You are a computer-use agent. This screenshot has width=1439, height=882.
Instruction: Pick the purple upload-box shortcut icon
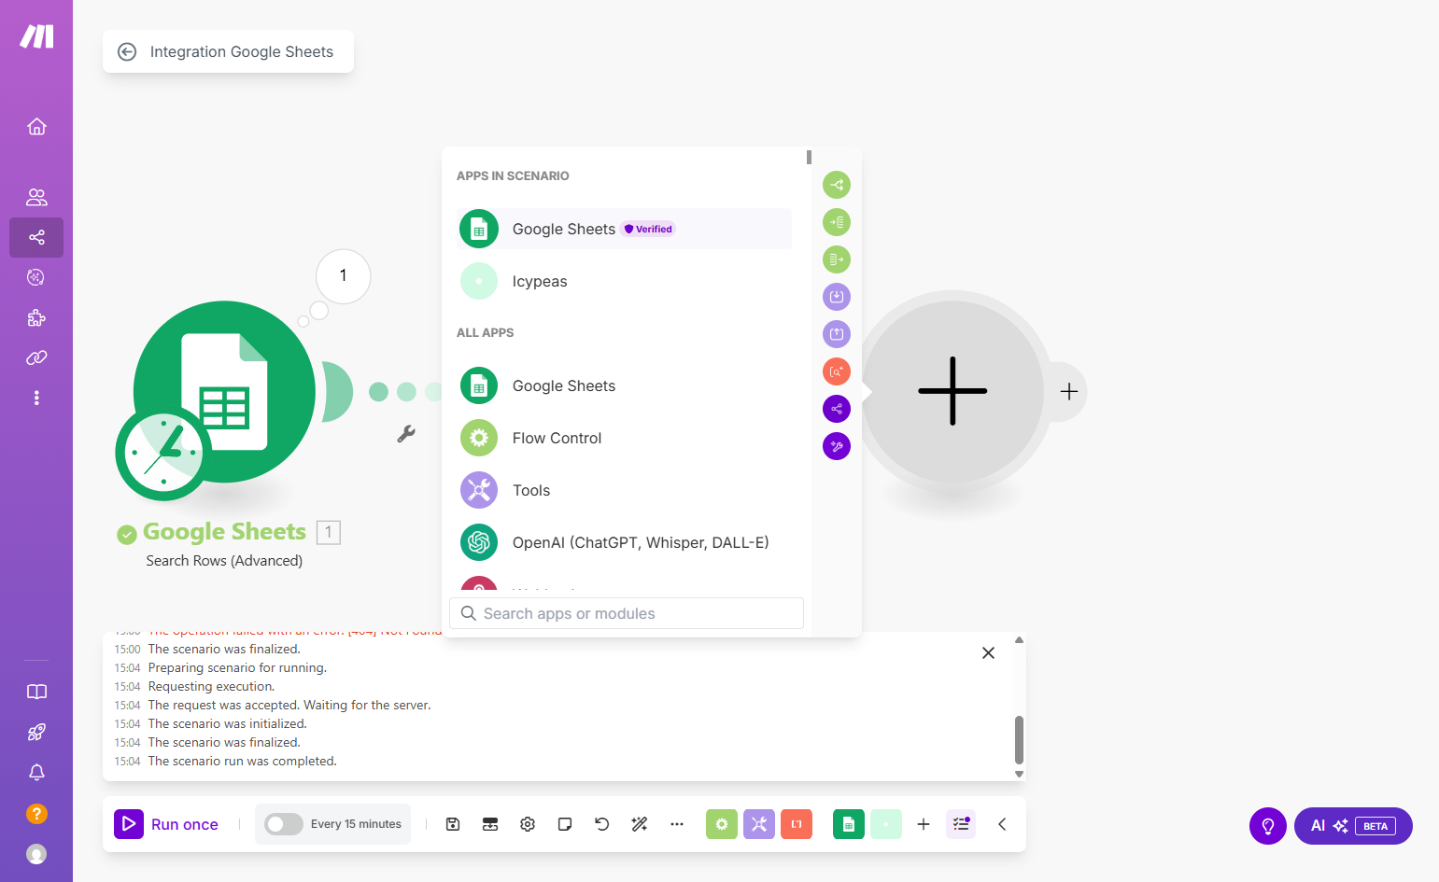point(837,334)
